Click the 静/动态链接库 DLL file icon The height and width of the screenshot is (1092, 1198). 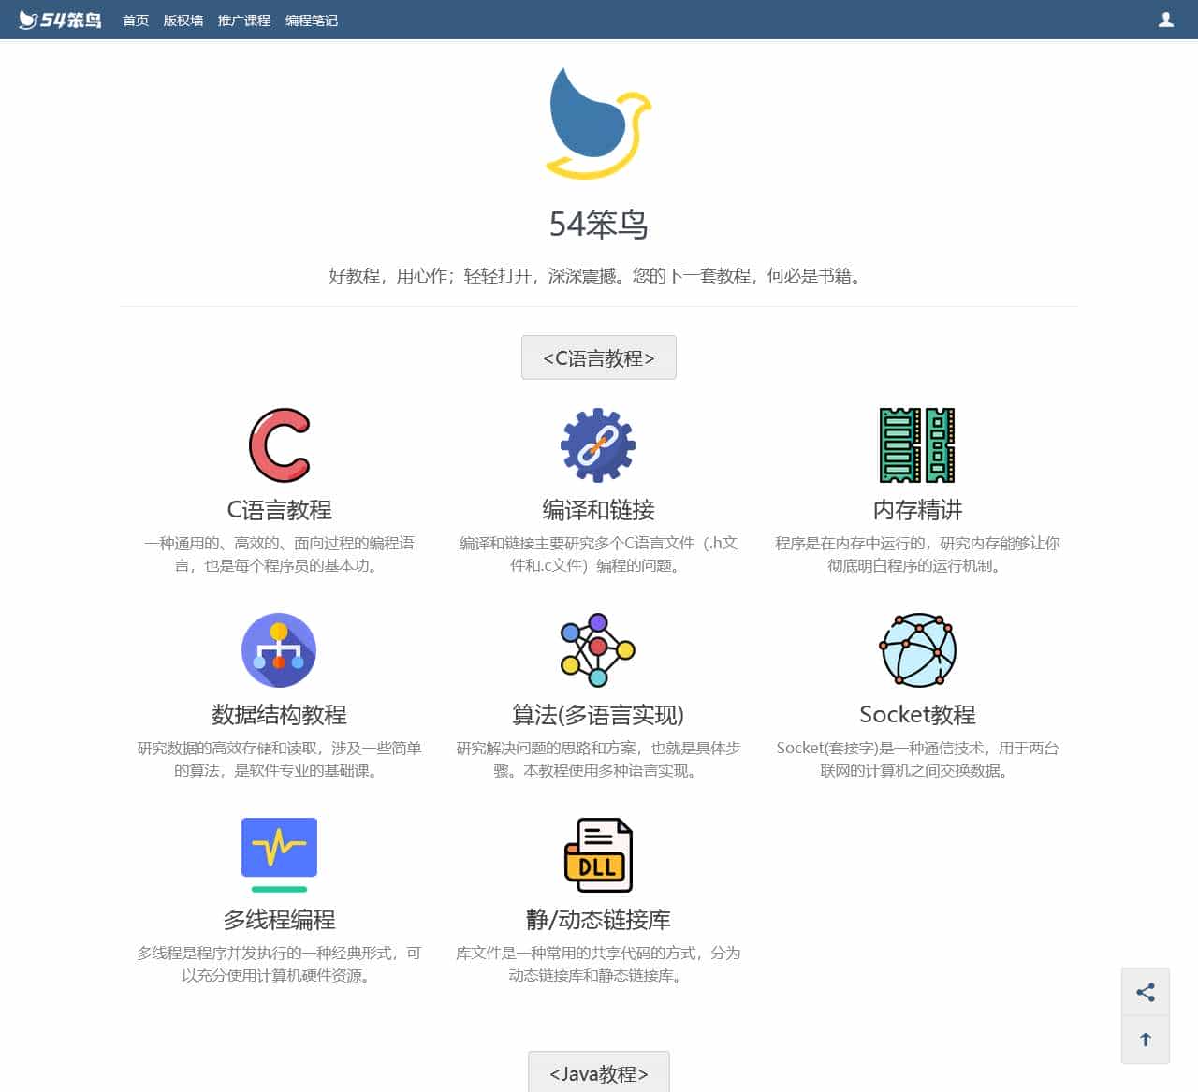pyautogui.click(x=598, y=853)
